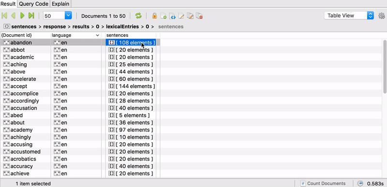
Task: Select the 60 elements sentences cell
Action: coord(131,79)
